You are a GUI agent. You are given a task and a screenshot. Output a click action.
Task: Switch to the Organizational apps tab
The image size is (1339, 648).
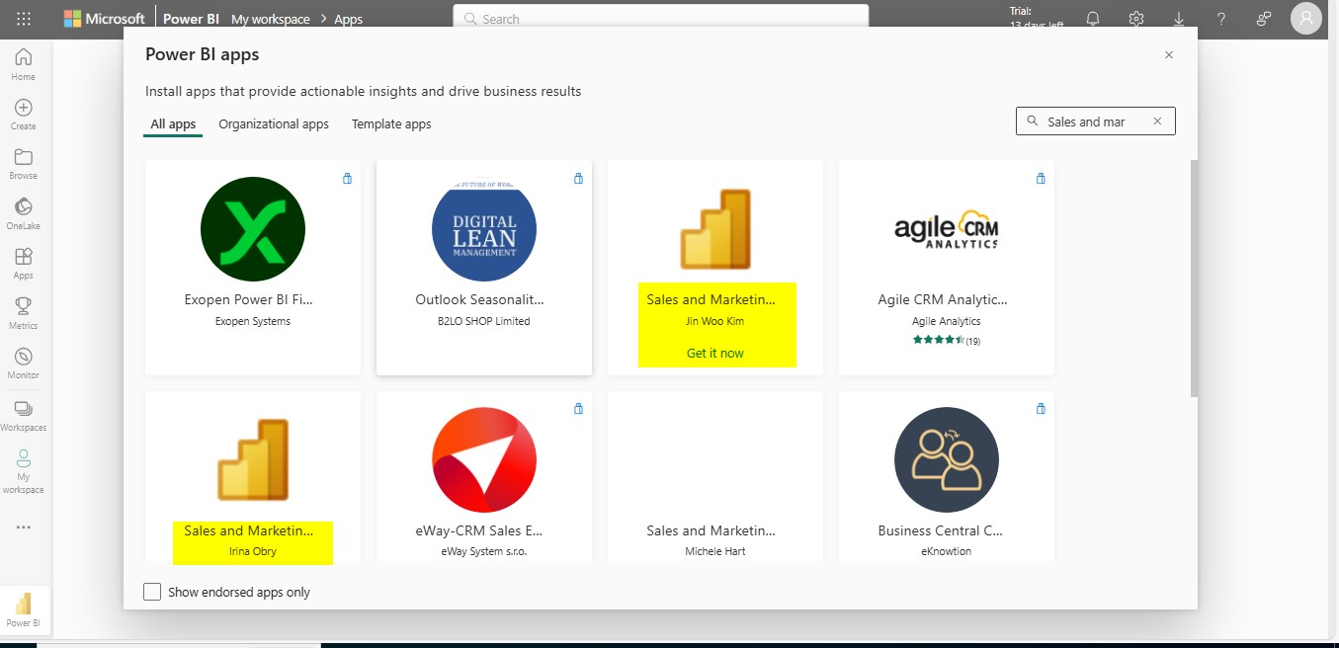274,124
